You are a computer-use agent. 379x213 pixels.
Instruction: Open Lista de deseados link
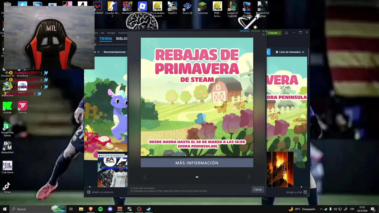coord(290,52)
